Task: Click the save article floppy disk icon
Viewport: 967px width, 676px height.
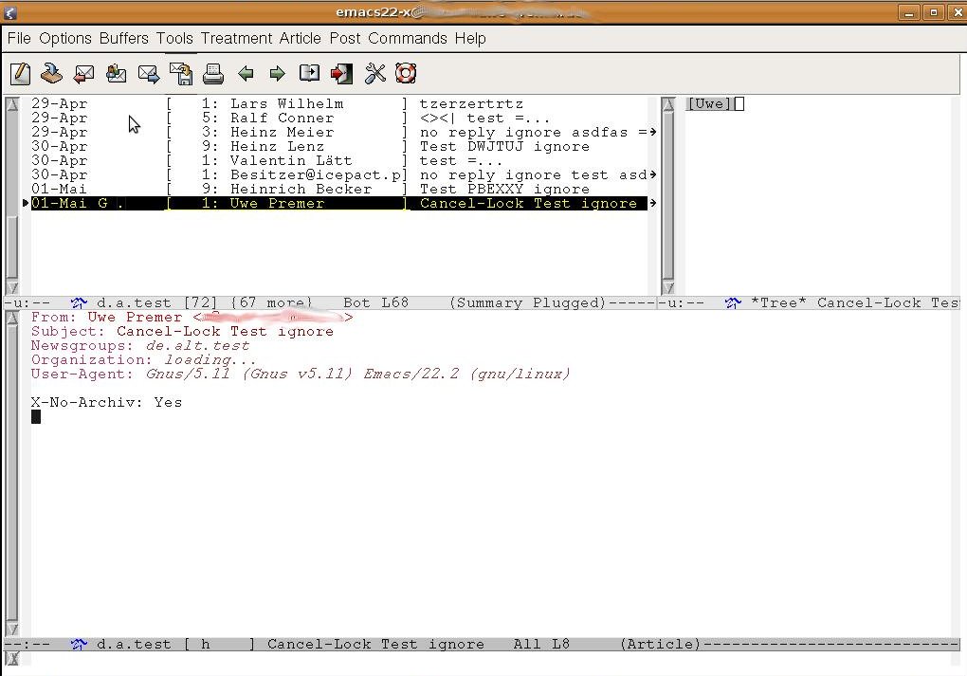Action: click(180, 73)
